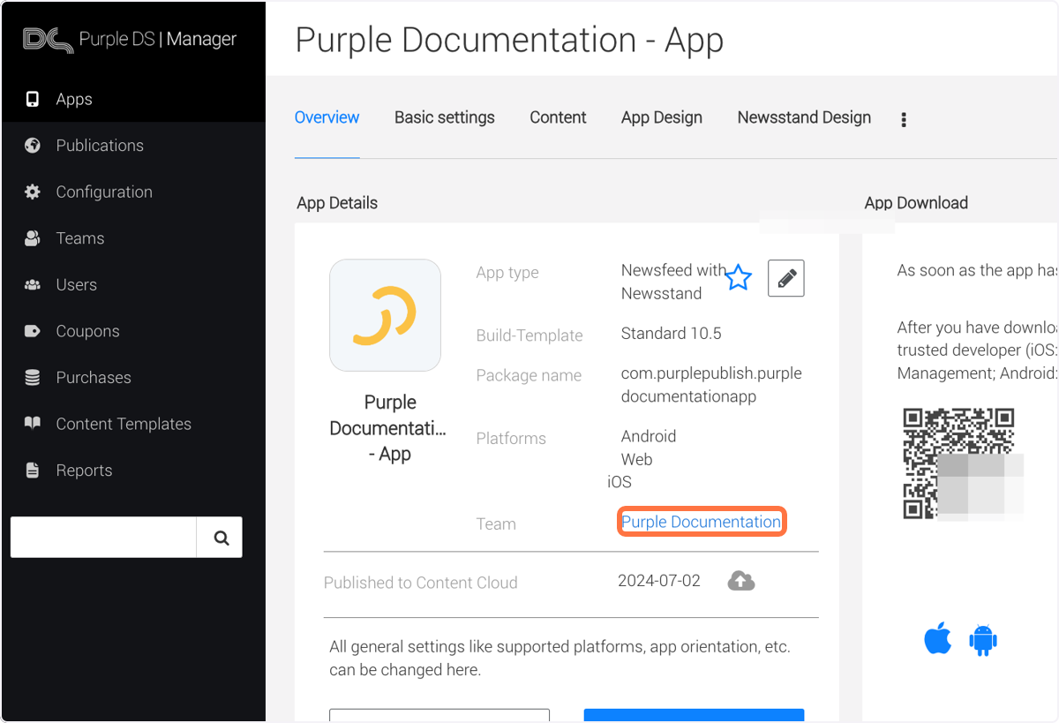Click the Standard 10.5 build template value
The width and height of the screenshot is (1059, 723).
pyautogui.click(x=672, y=333)
